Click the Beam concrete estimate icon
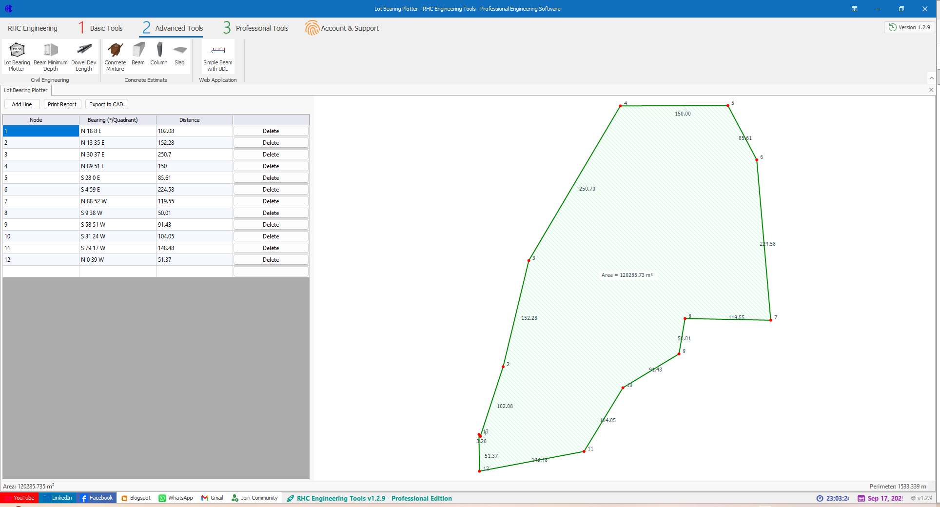940x507 pixels. point(138,54)
